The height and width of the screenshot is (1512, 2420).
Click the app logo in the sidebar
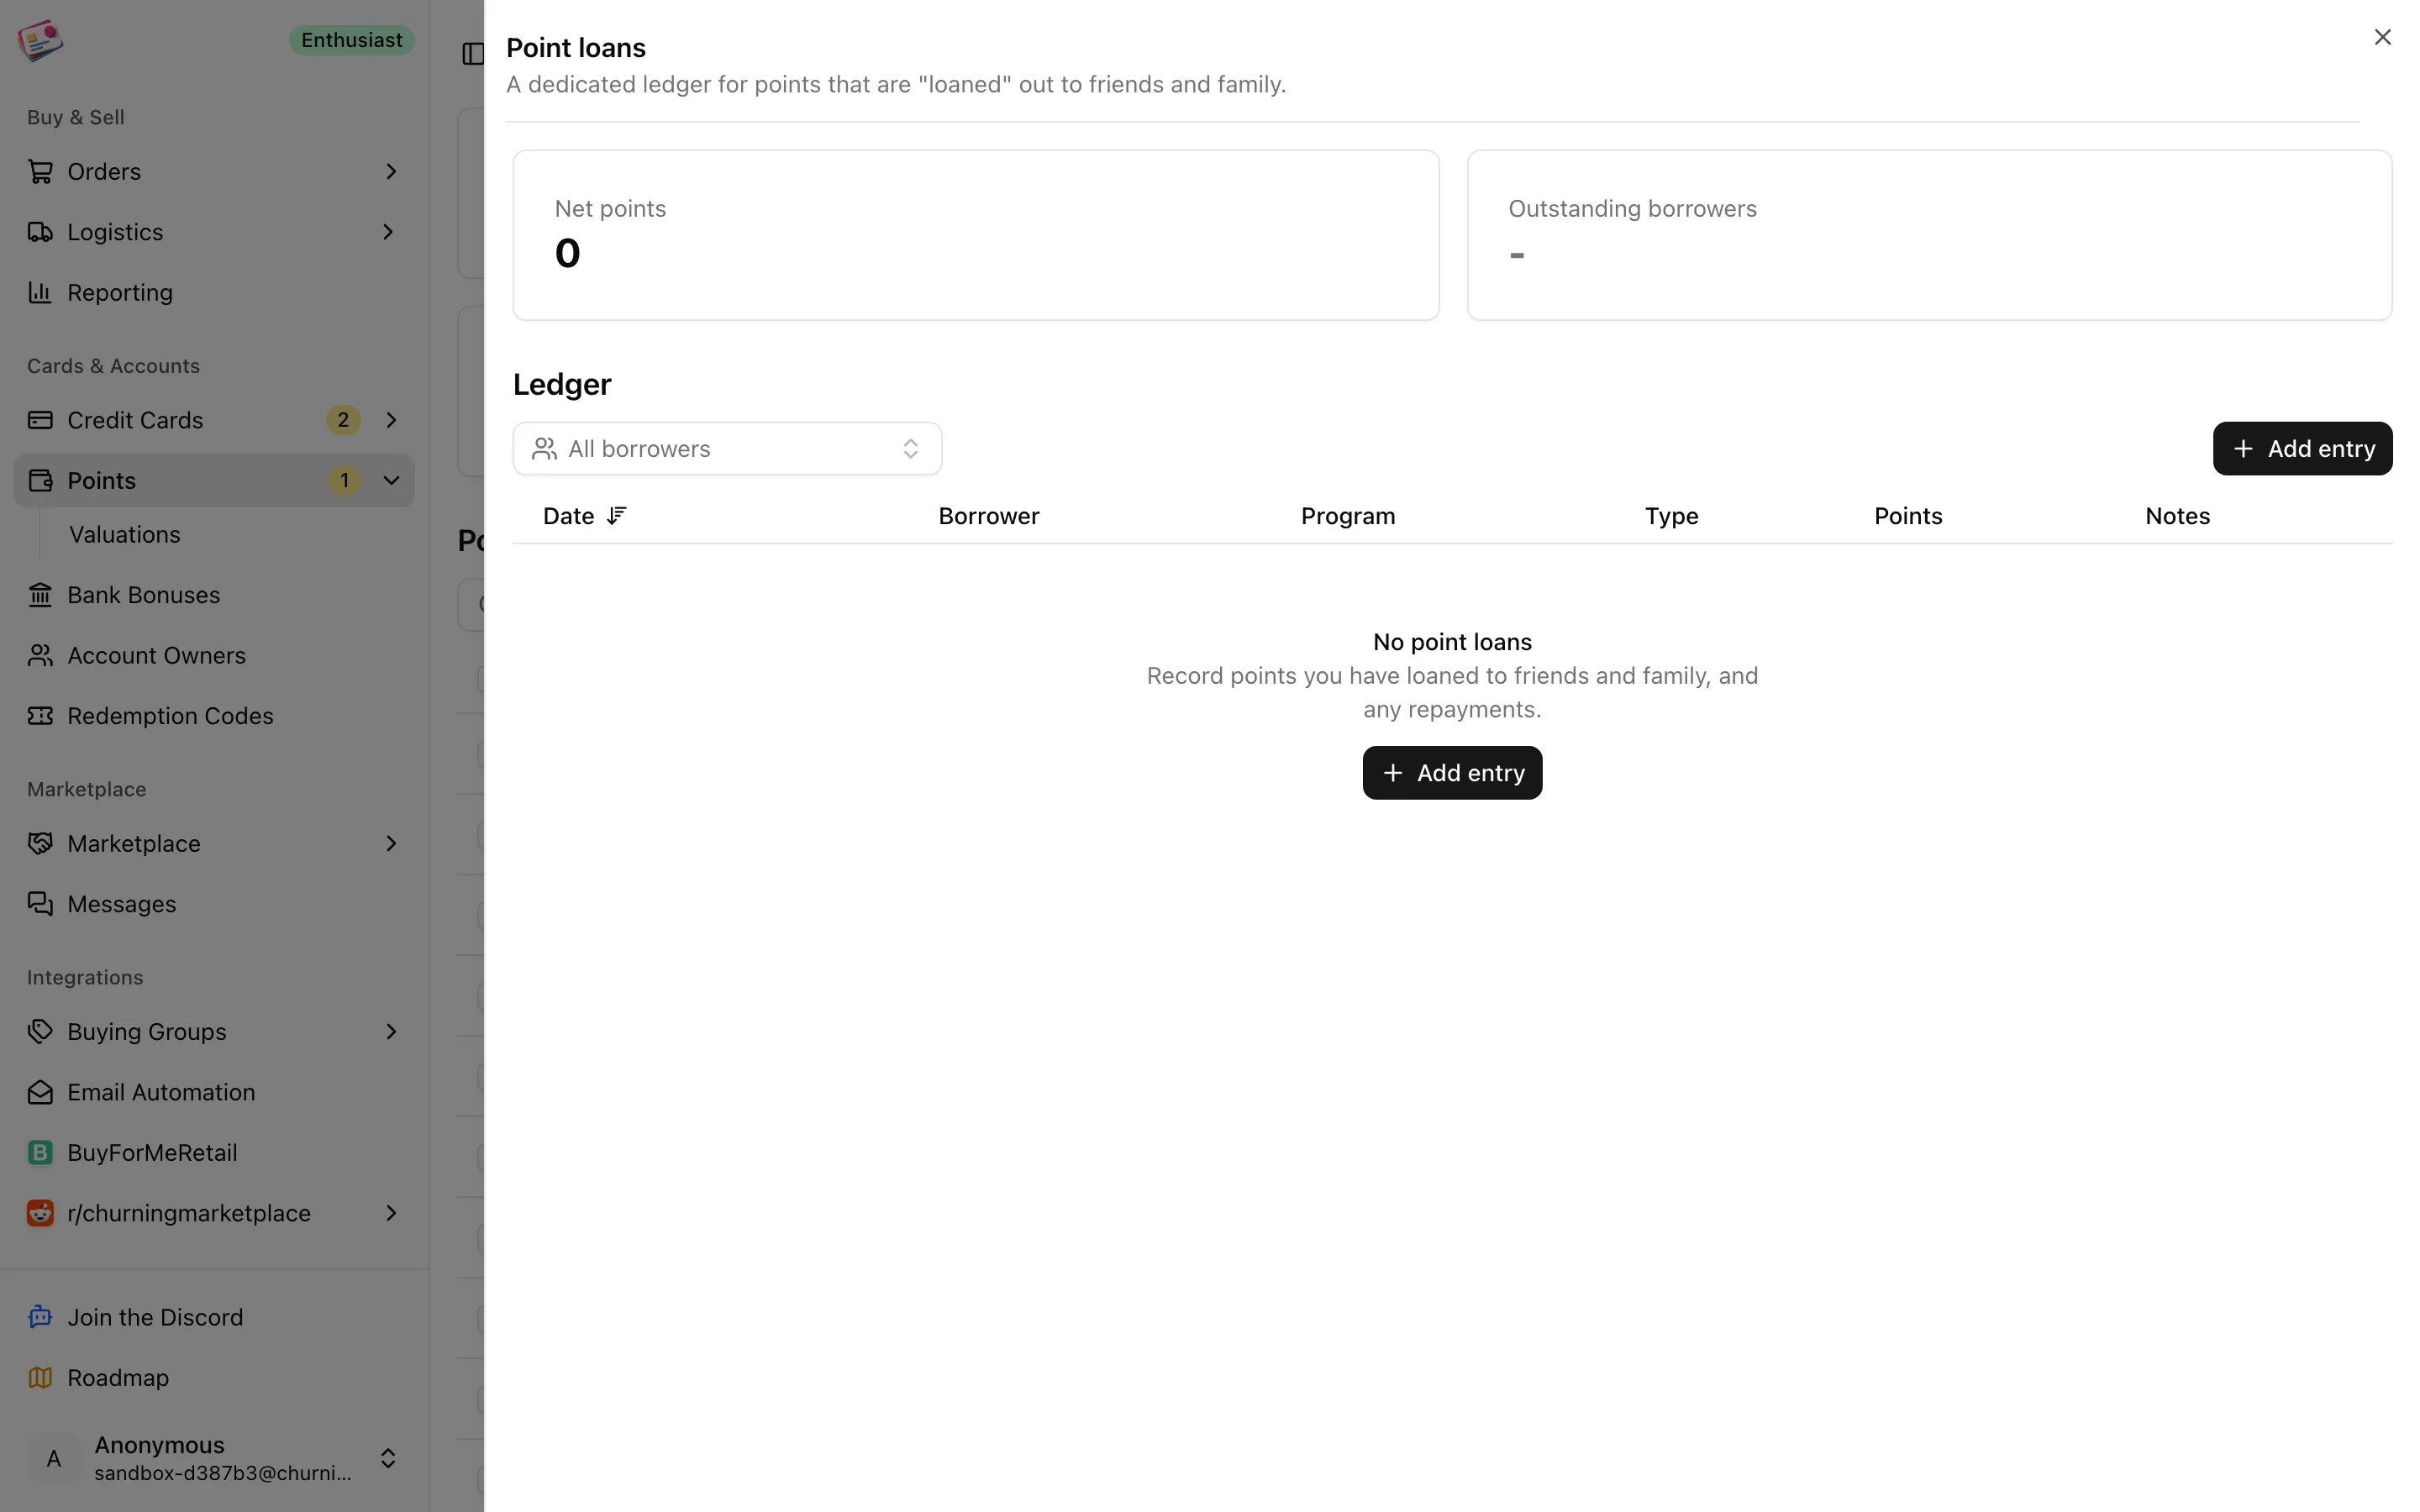(40, 41)
